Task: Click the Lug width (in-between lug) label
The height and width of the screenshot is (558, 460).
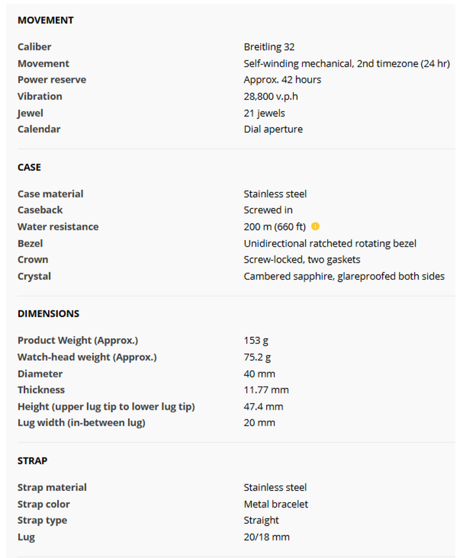Action: click(x=81, y=423)
